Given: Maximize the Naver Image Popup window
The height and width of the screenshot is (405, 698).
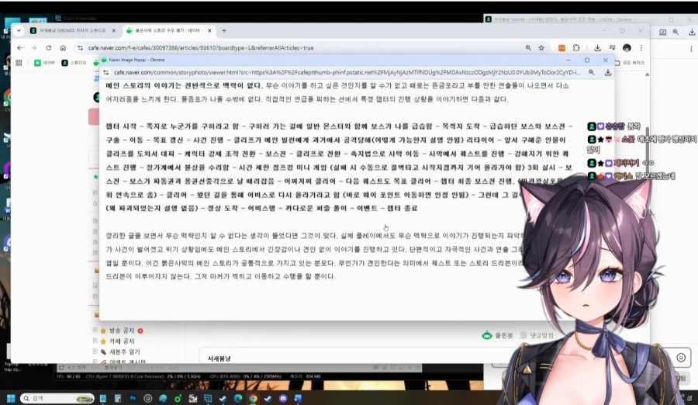Looking at the screenshot, I should coord(587,60).
